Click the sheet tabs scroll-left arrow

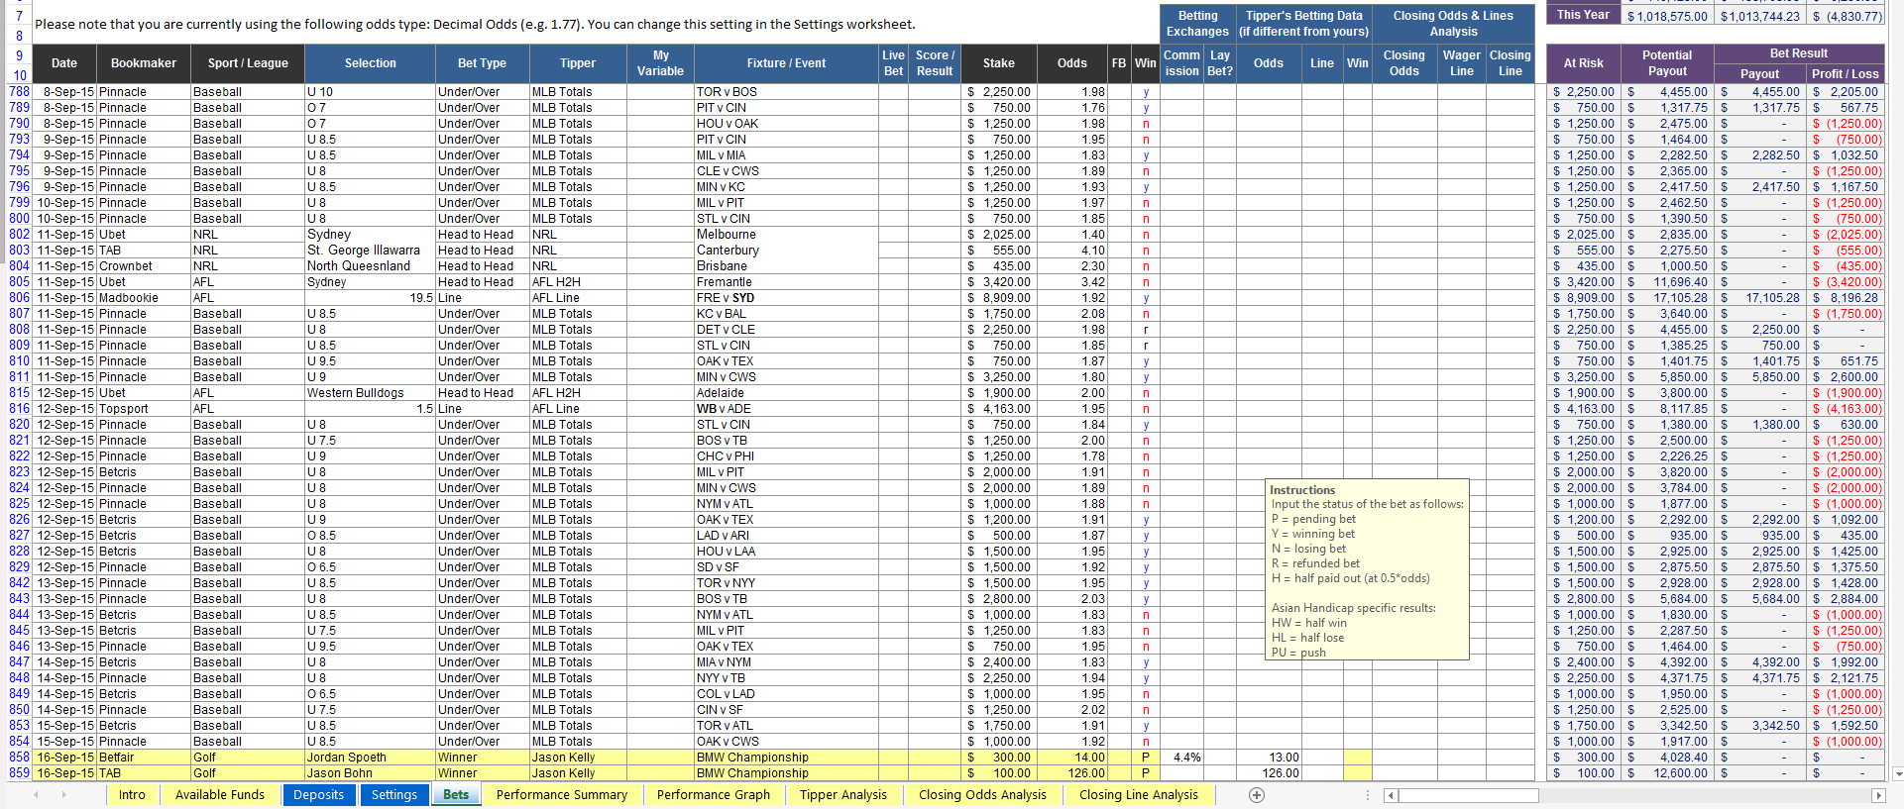click(37, 795)
